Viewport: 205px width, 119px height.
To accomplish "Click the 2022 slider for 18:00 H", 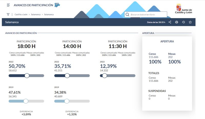I will [x=27, y=75].
